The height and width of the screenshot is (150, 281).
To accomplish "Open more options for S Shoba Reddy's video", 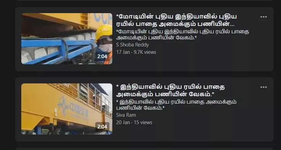I will pos(263,17).
